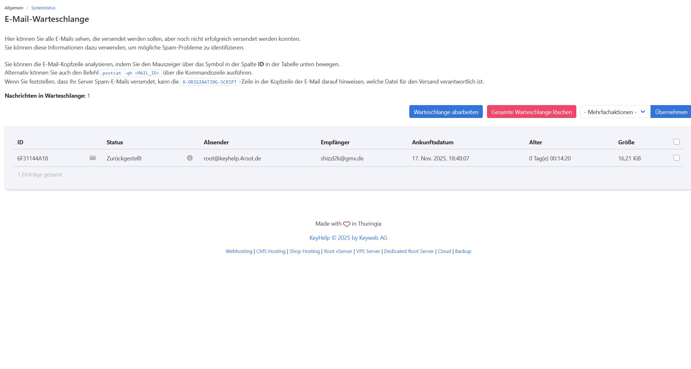Click the info icon next to Zurückgestellt
Screen dimensions: 691x369
190,158
